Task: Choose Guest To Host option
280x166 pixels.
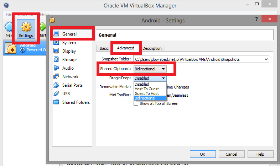Action: (x=150, y=93)
